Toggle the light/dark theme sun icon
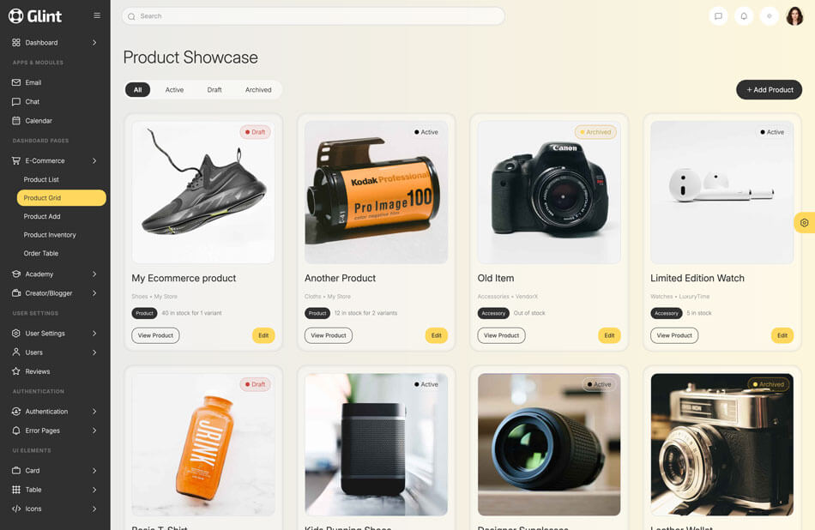 [x=770, y=16]
